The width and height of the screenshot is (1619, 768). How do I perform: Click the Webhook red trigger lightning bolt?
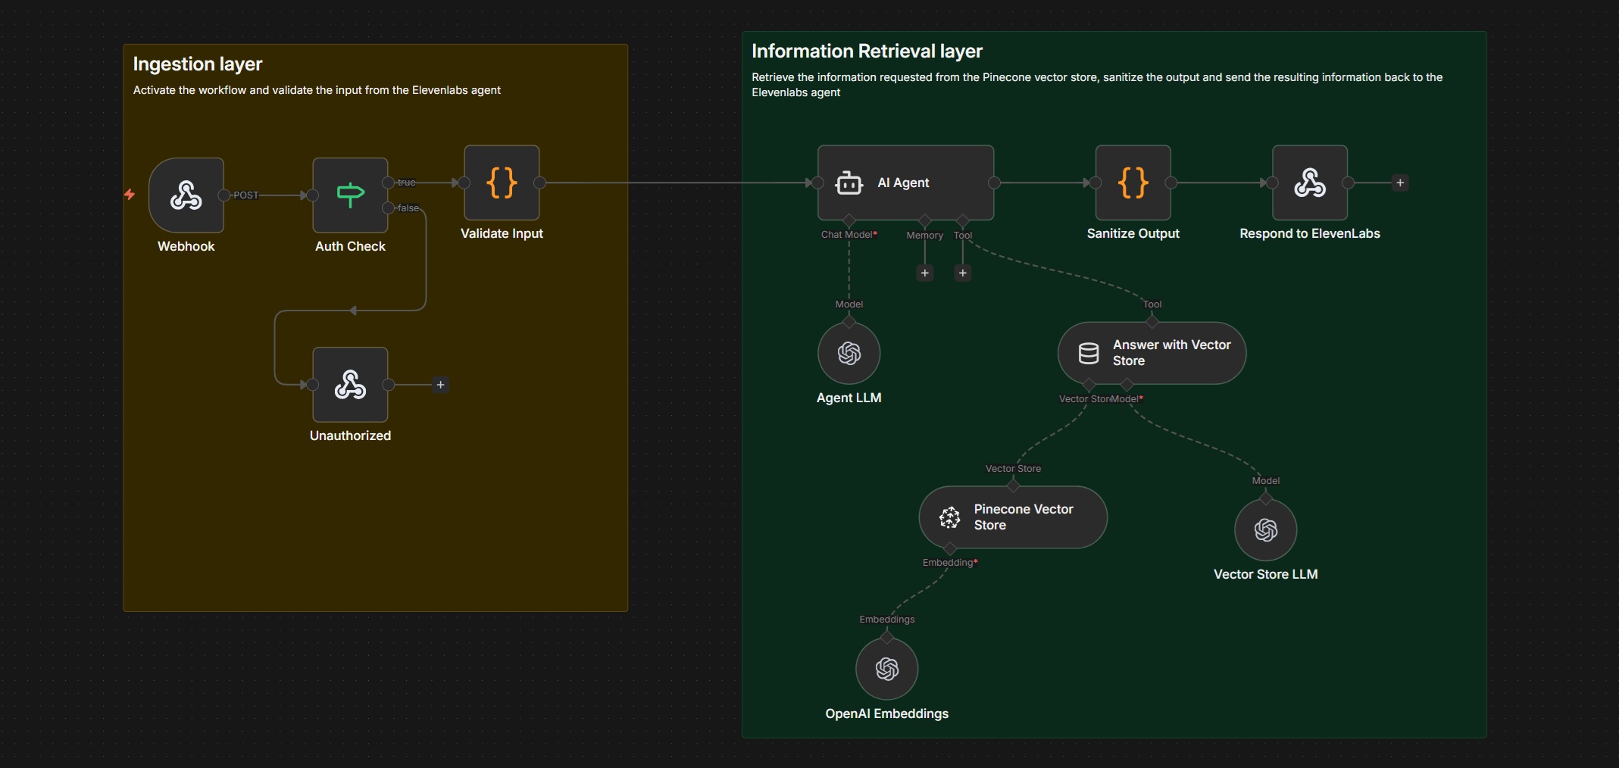tap(130, 195)
